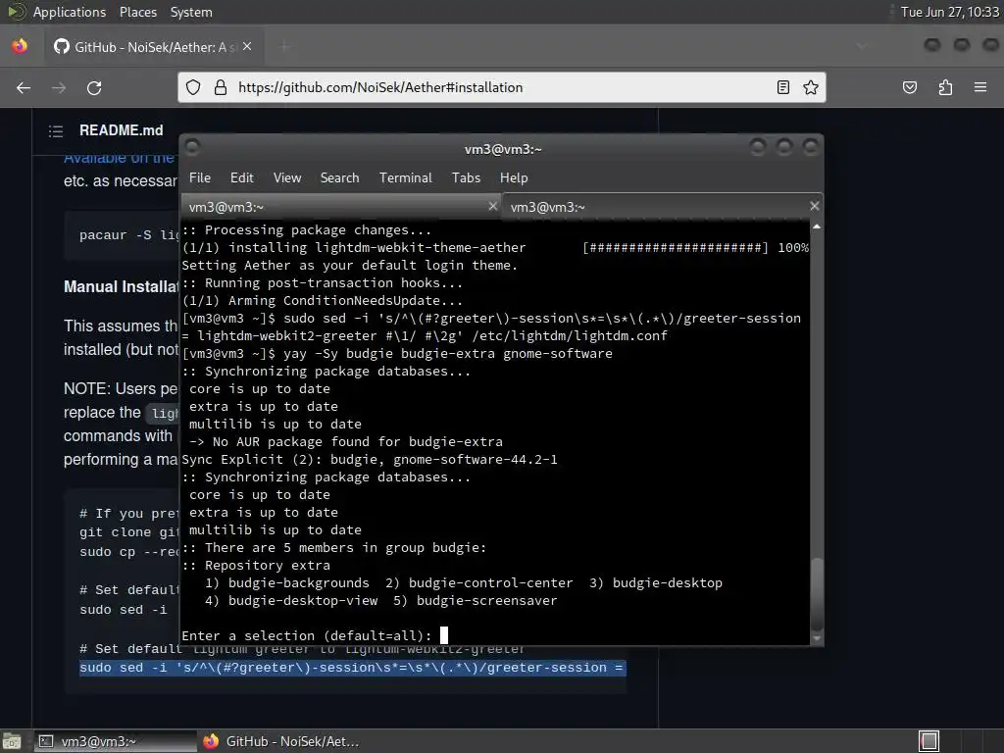Image resolution: width=1004 pixels, height=753 pixels.
Task: Open README outline list icon
Action: click(56, 131)
